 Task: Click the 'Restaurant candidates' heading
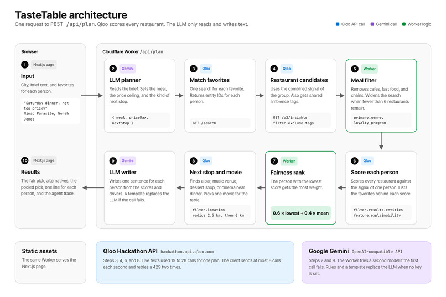tap(299, 80)
